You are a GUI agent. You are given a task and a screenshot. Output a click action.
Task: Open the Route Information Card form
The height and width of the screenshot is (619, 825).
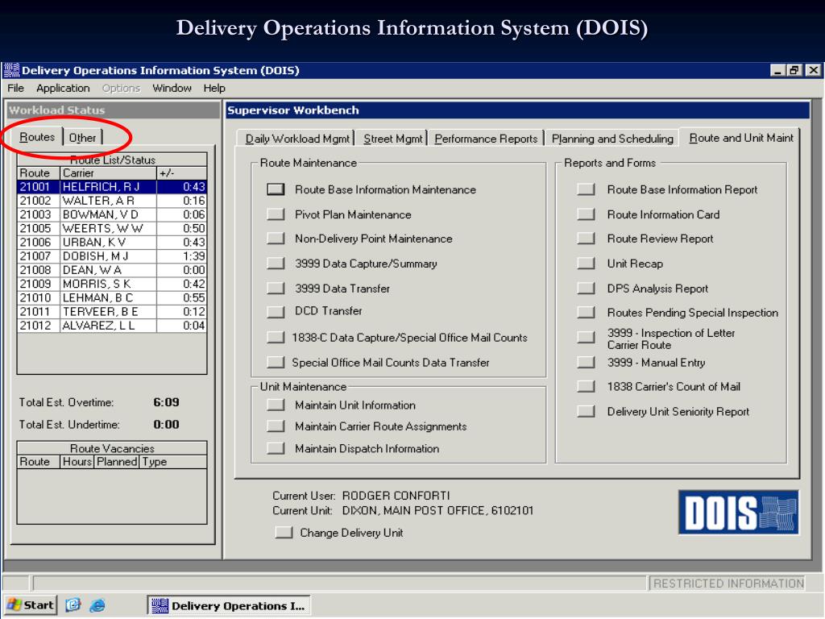coord(587,214)
